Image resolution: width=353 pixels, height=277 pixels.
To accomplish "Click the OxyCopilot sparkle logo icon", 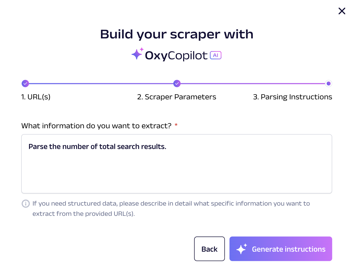I will point(137,54).
